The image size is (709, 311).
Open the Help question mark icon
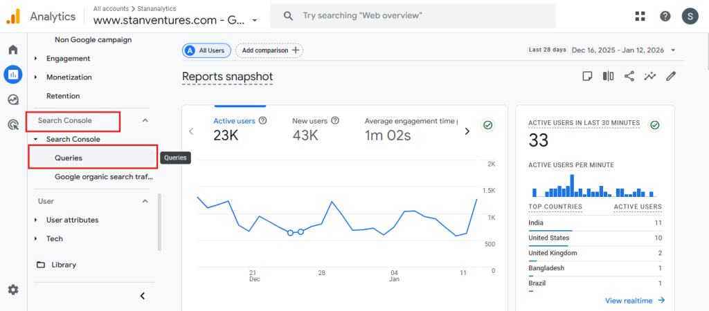click(x=665, y=16)
